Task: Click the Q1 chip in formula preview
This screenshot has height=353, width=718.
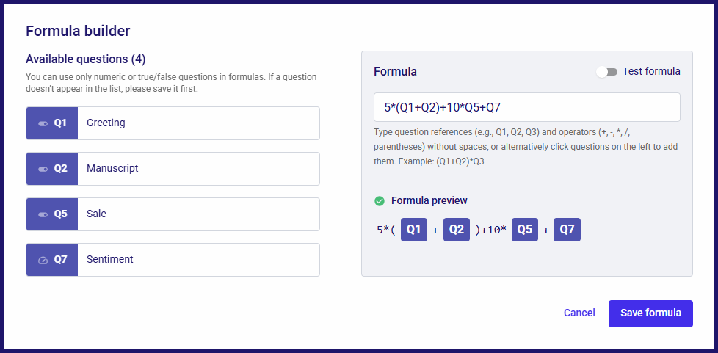Action: (414, 230)
